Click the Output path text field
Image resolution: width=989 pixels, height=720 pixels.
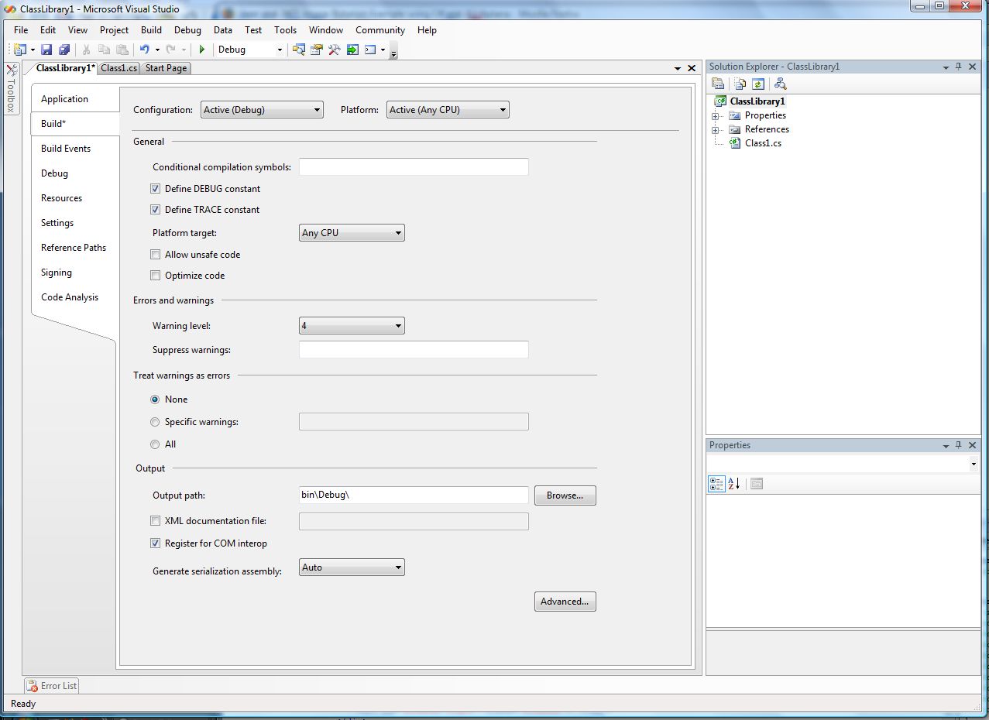tap(414, 495)
